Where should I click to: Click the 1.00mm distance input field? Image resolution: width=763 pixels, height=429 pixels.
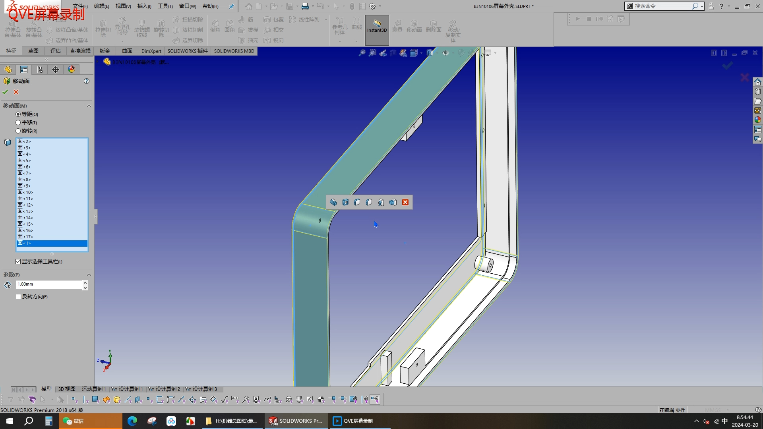[x=48, y=284]
